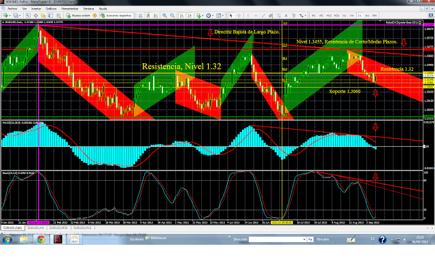Switch chart to line chart type
435x261 pixels.
(156, 16)
